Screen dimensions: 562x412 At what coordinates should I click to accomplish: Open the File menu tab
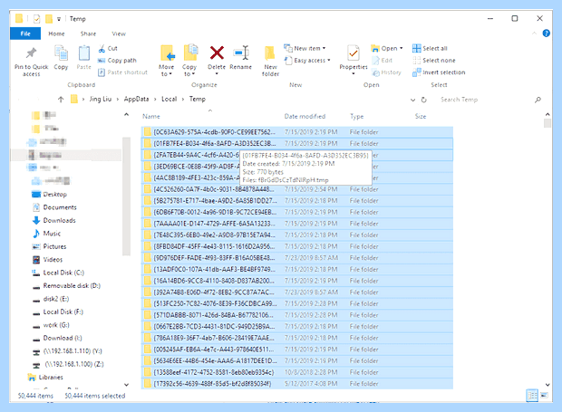coord(25,34)
